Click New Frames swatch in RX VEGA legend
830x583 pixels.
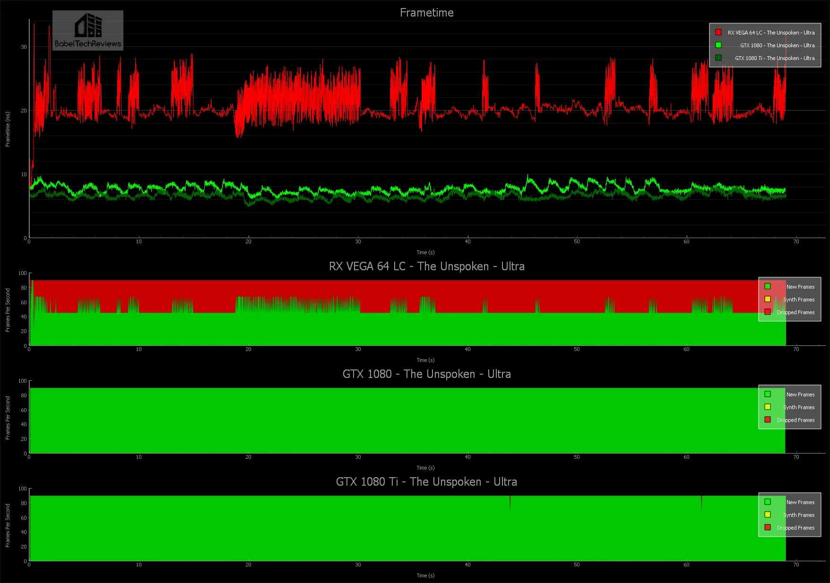(768, 286)
